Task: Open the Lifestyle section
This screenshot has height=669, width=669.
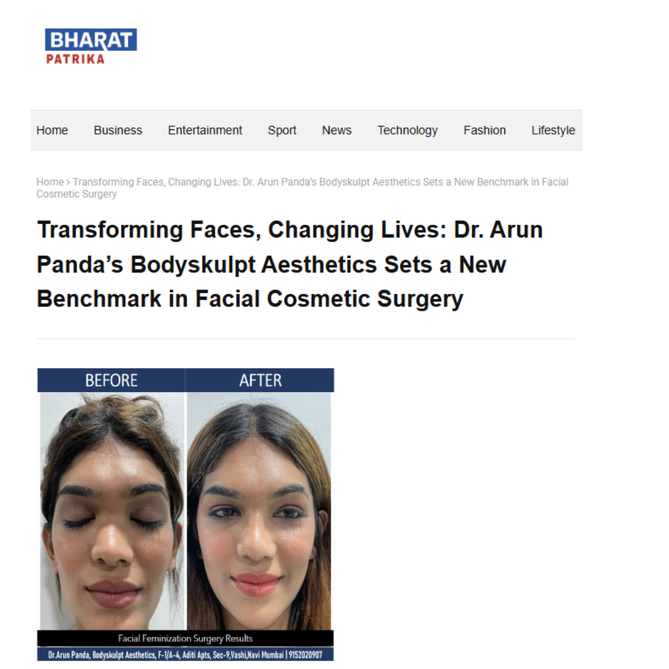Action: pyautogui.click(x=553, y=130)
